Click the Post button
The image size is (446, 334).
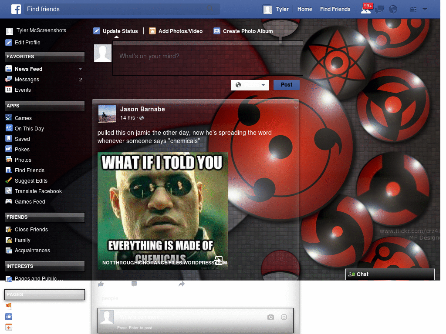pos(287,85)
